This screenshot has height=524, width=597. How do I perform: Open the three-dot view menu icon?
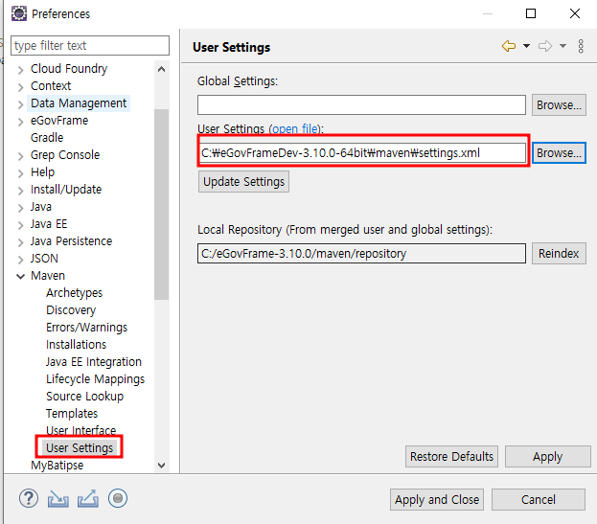pyautogui.click(x=581, y=46)
